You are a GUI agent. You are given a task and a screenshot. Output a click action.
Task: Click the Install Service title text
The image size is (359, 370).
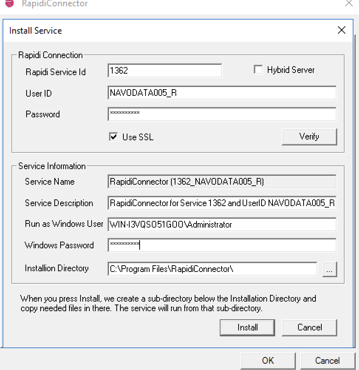[35, 31]
